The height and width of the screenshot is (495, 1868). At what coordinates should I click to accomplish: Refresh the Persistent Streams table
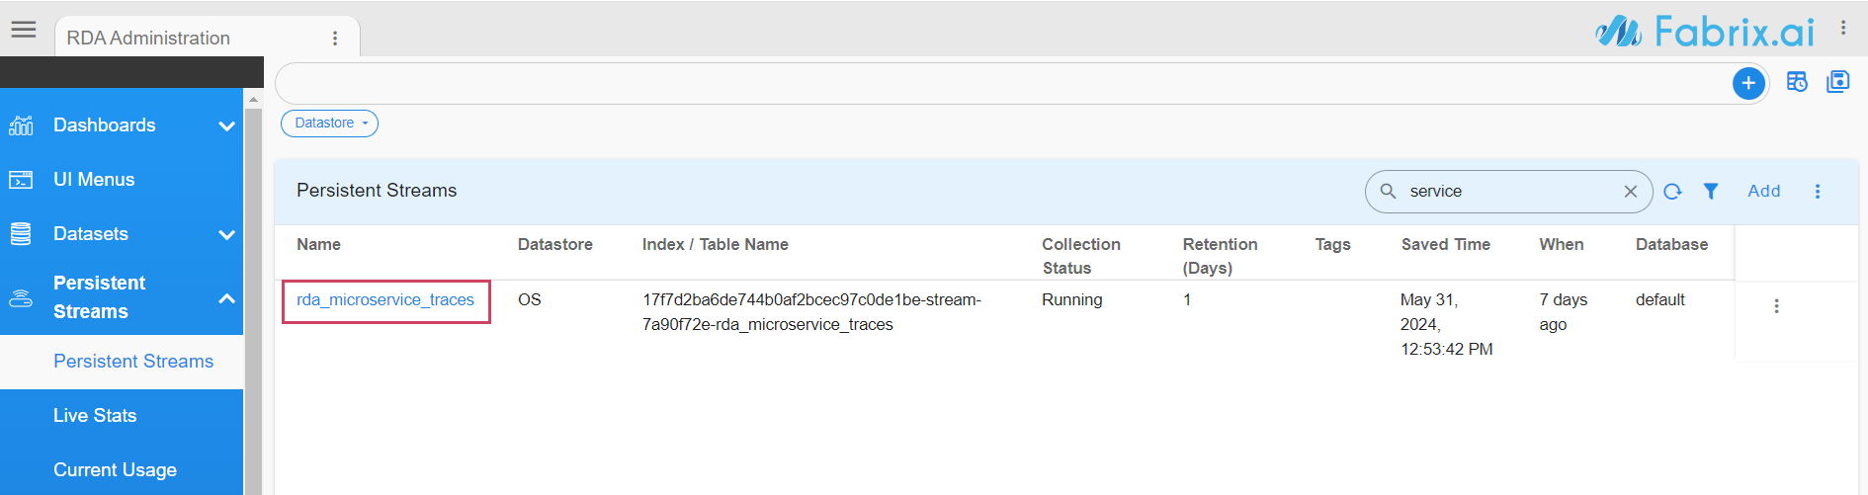pyautogui.click(x=1672, y=192)
